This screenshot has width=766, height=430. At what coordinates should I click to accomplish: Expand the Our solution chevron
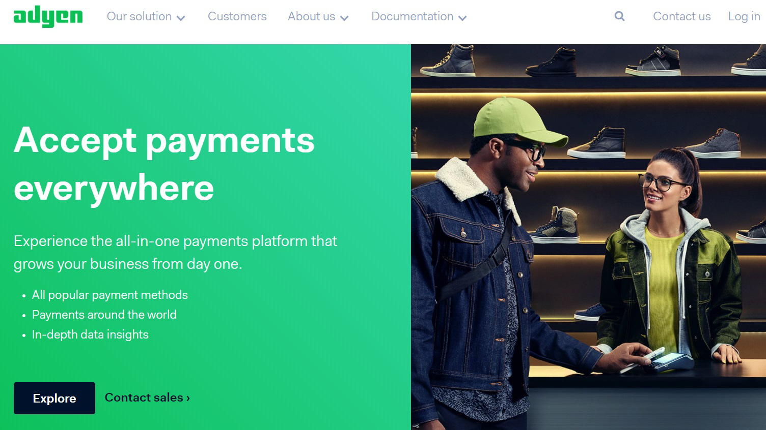181,18
